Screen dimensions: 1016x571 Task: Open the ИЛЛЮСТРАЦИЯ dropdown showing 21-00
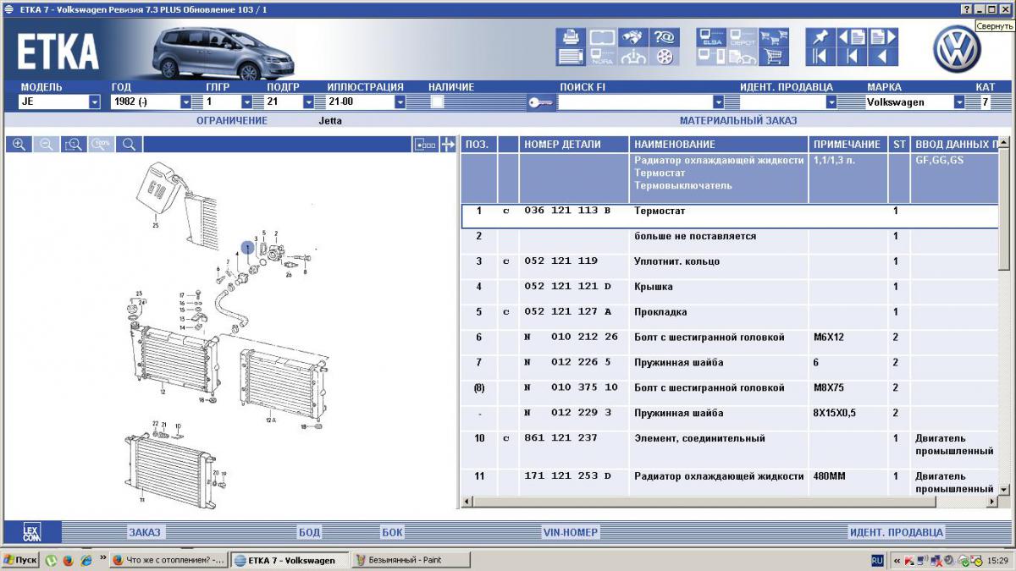click(x=400, y=102)
